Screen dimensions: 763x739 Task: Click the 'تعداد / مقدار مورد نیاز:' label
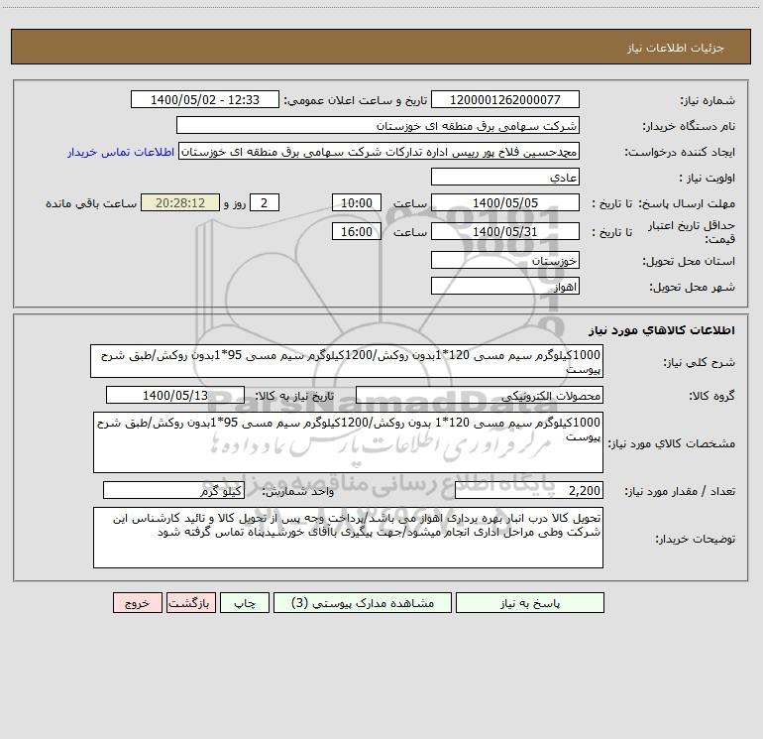point(680,492)
